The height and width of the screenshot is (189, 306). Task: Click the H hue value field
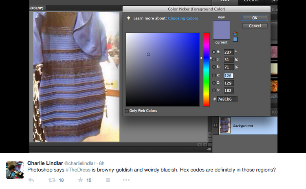(x=229, y=52)
